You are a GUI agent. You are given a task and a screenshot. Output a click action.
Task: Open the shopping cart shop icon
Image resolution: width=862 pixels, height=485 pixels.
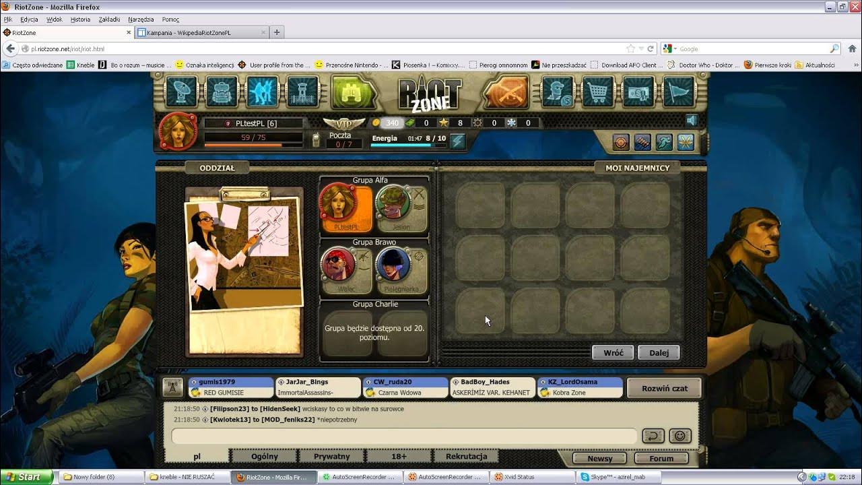pos(598,92)
